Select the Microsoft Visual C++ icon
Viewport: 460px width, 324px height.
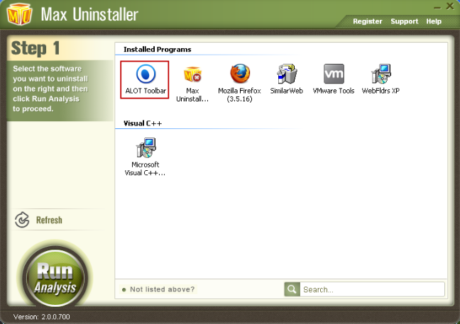coord(146,147)
